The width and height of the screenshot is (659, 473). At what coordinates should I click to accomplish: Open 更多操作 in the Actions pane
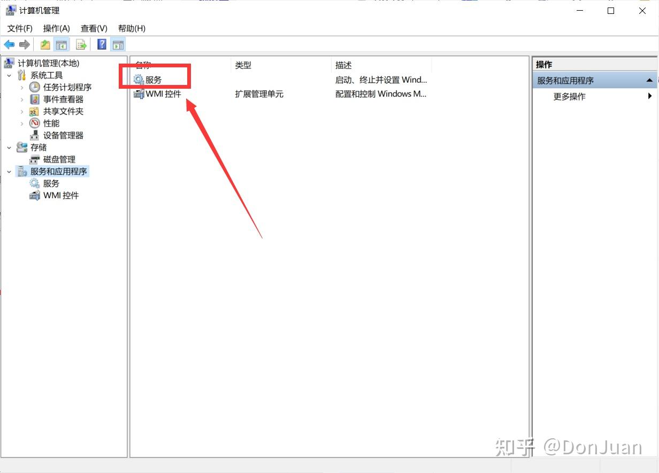[569, 96]
